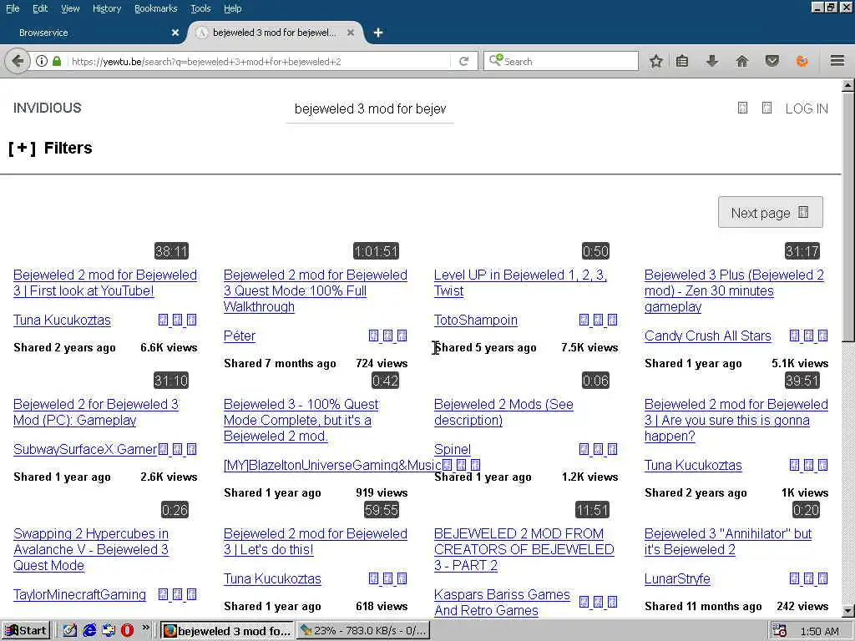Image resolution: width=855 pixels, height=641 pixels.
Task: Close the Browservice tab
Action: (x=175, y=33)
